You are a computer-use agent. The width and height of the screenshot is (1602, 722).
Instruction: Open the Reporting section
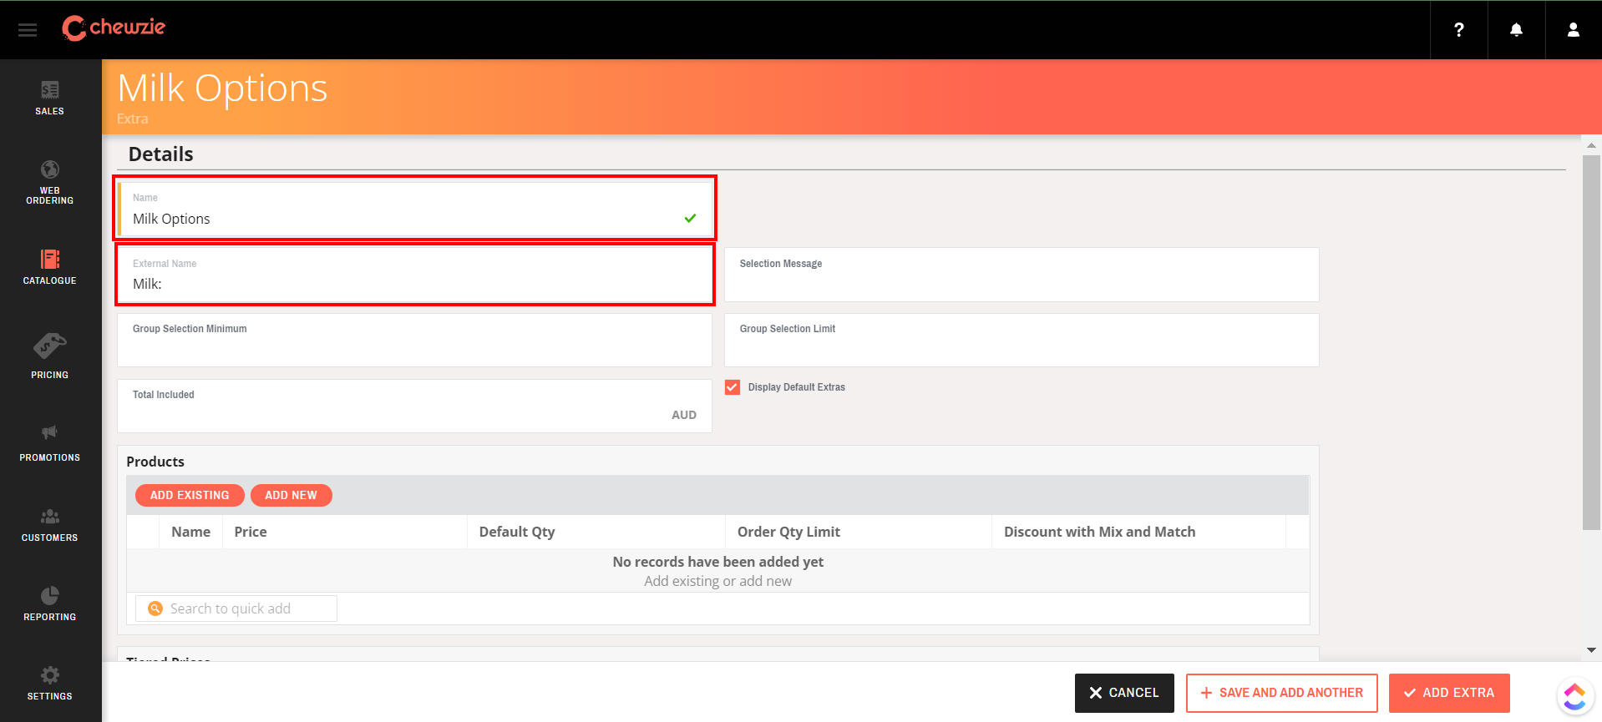coord(50,603)
